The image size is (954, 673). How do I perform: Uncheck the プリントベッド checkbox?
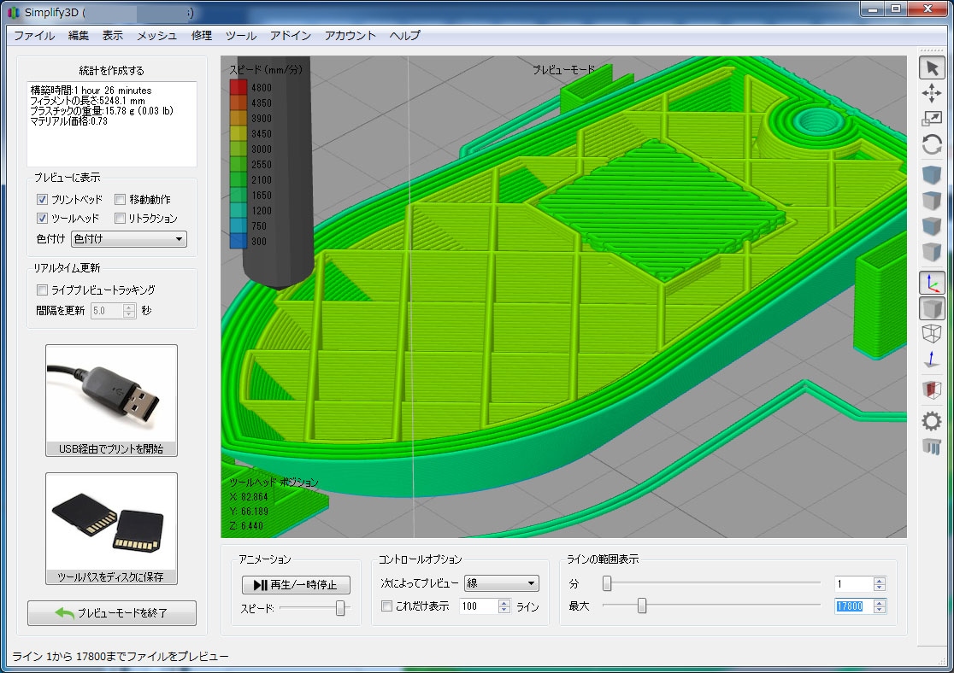(x=43, y=199)
